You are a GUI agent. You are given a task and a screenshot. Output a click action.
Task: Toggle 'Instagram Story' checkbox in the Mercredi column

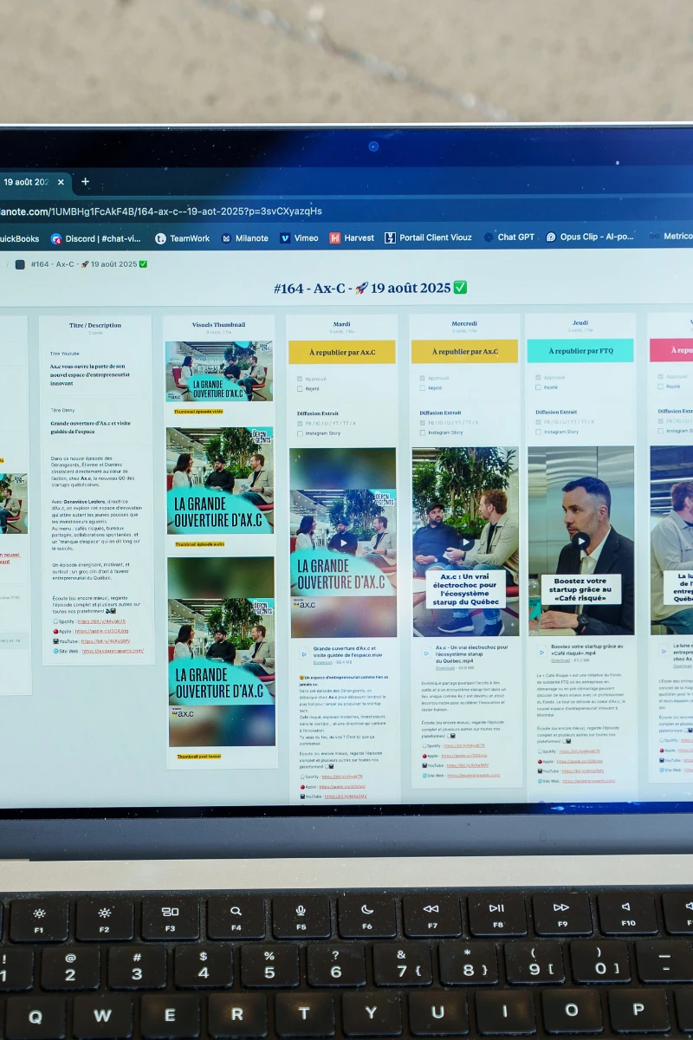tap(423, 432)
